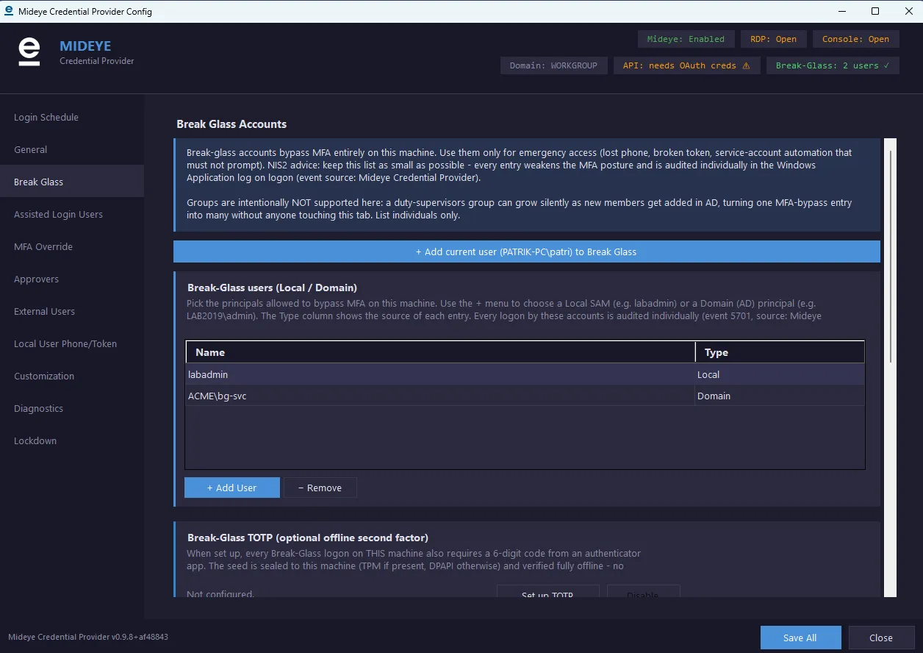Click the version text v0.9.8+af48843
Viewport: 923px width, 653px height.
(140, 637)
